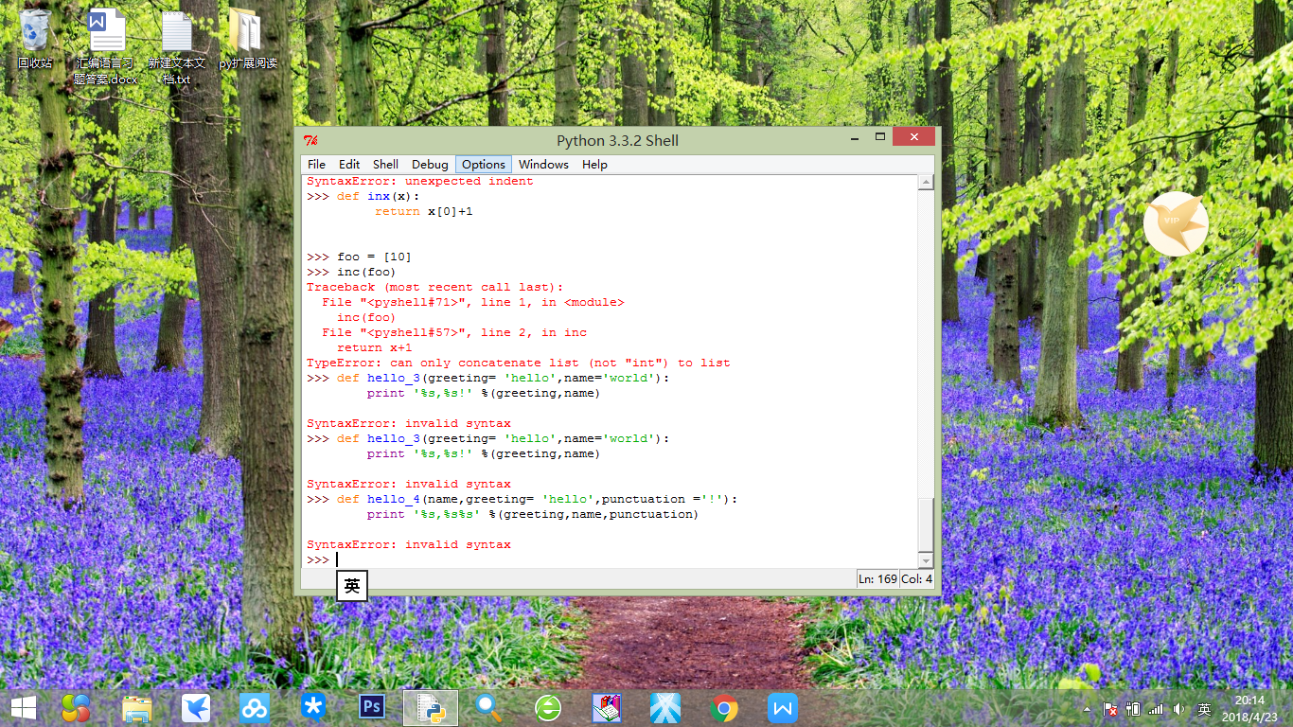Open the Photoshop icon in the taskbar
The width and height of the screenshot is (1293, 727).
point(372,707)
